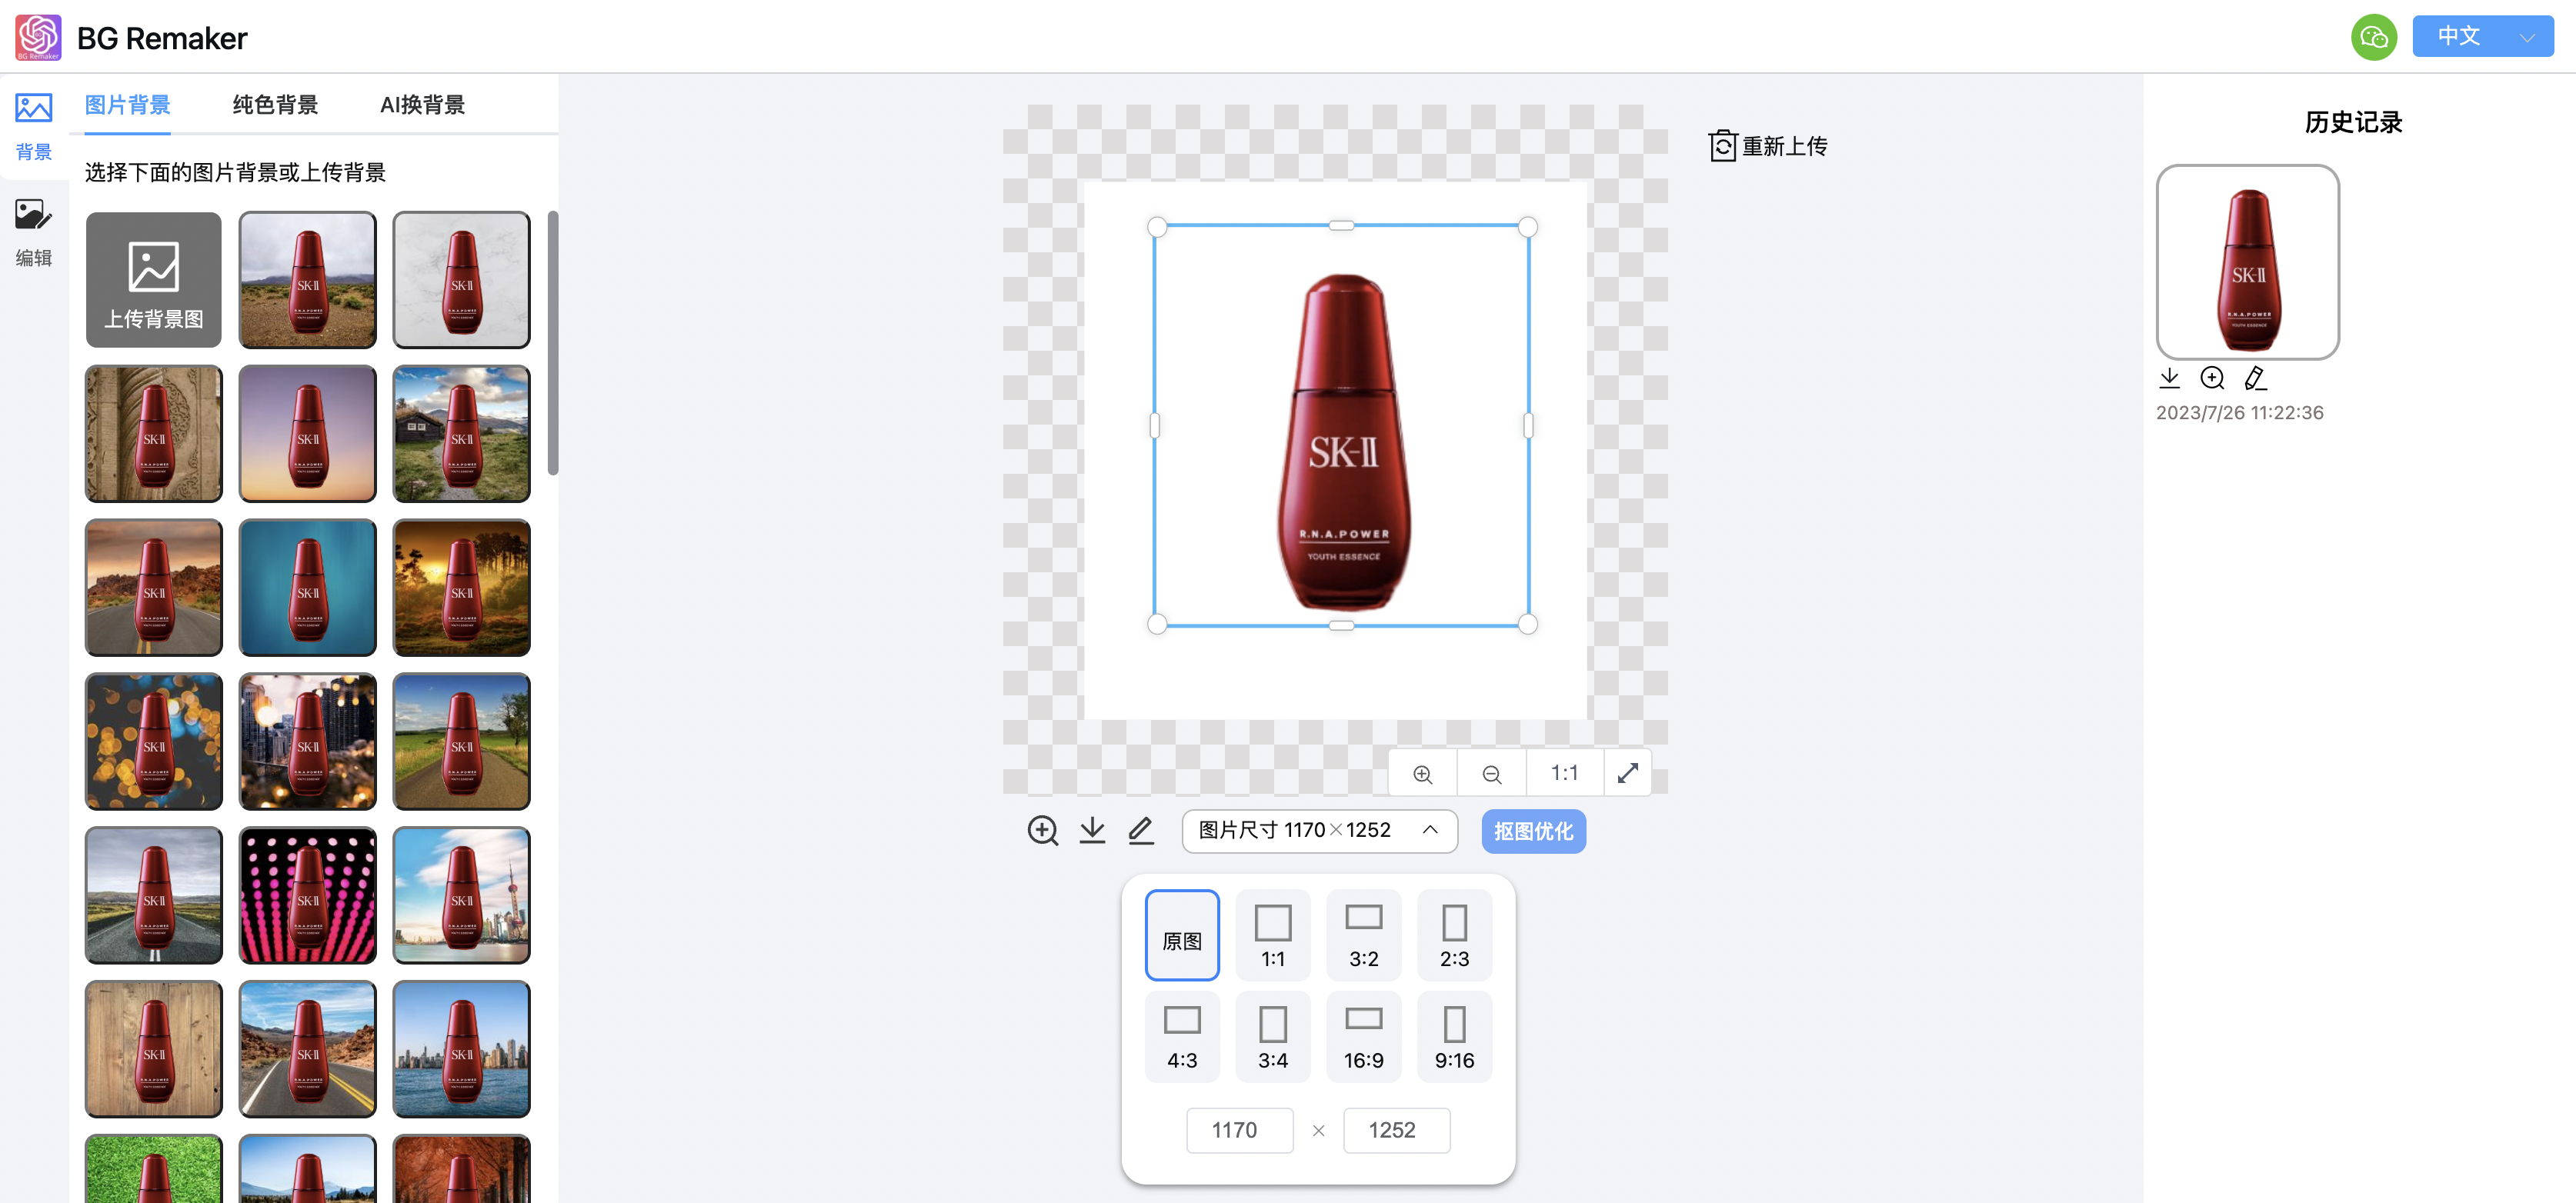Choose the Shanghai skyline background thumbnail
This screenshot has width=2576, height=1203.
(461, 895)
